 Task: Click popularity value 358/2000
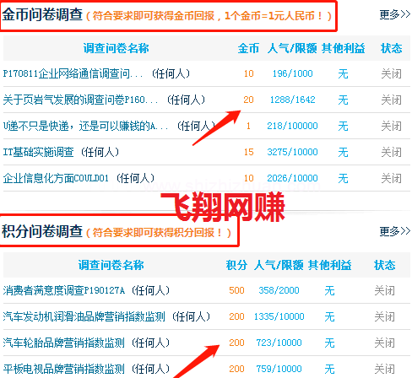[279, 290]
